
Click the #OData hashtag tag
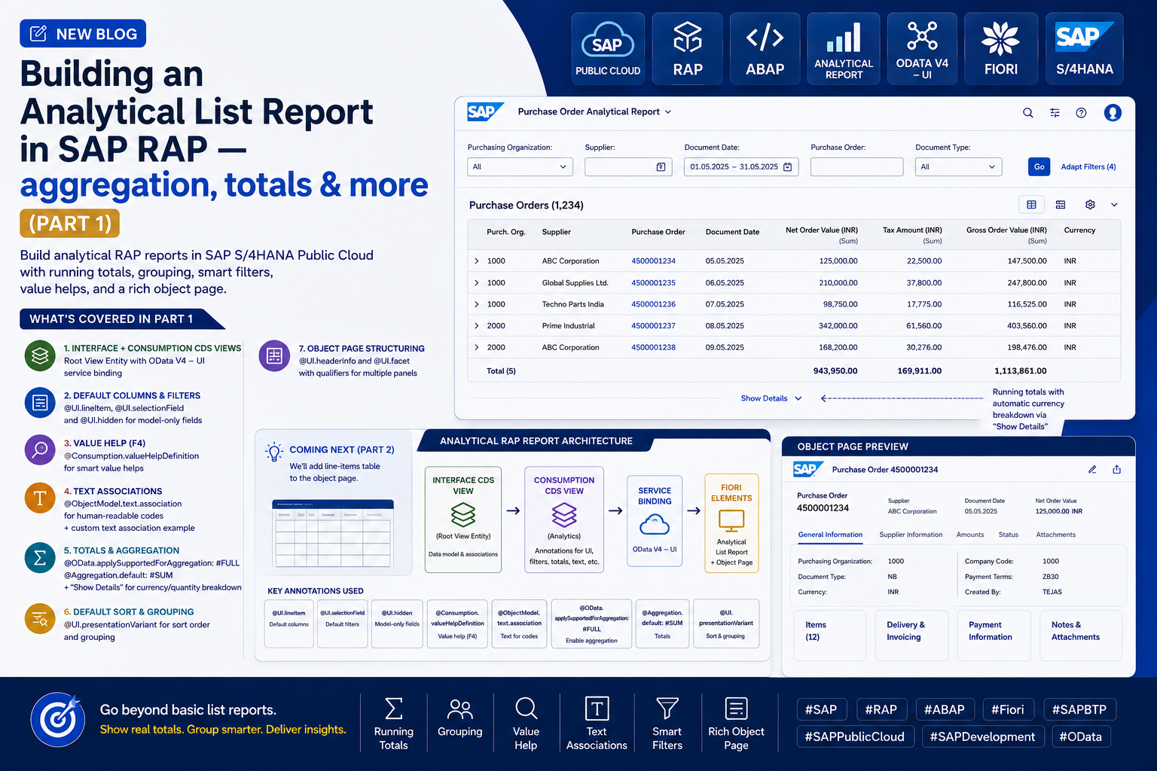click(1080, 736)
